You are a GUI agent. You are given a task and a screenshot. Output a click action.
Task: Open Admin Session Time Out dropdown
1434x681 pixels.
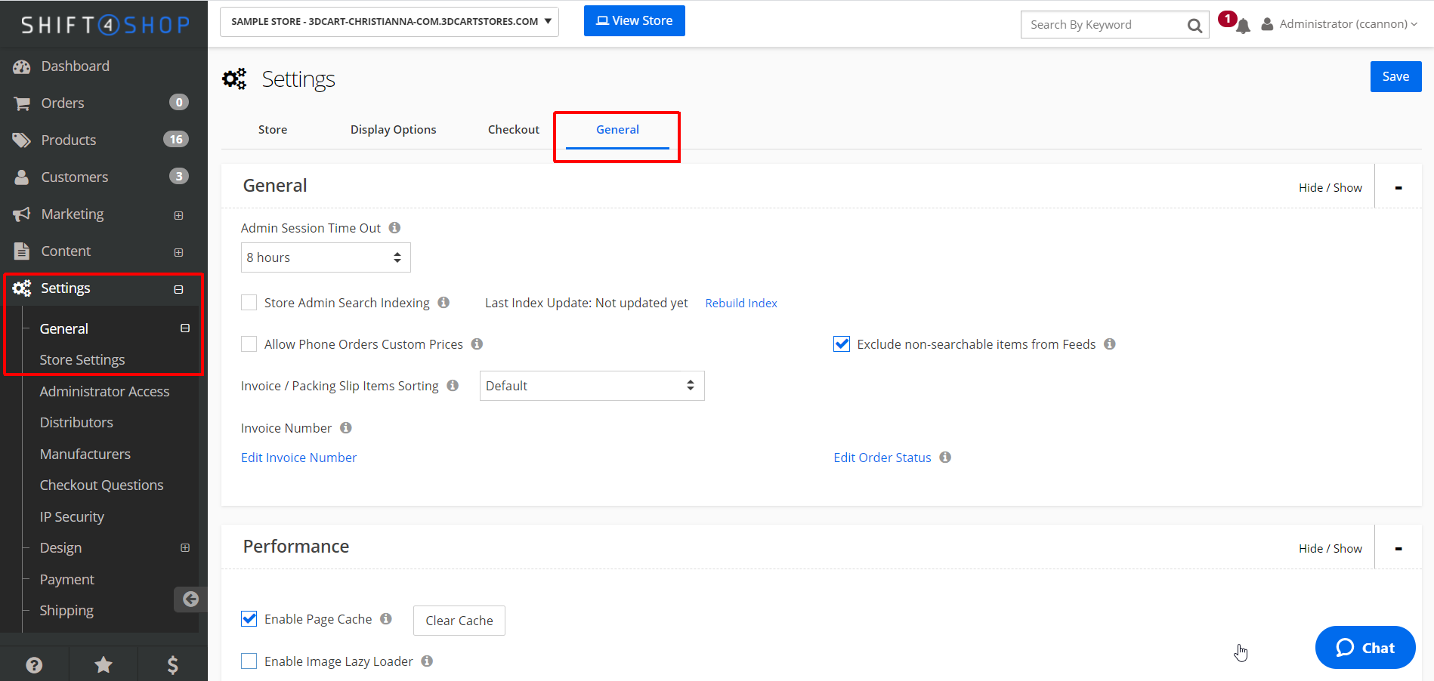326,257
